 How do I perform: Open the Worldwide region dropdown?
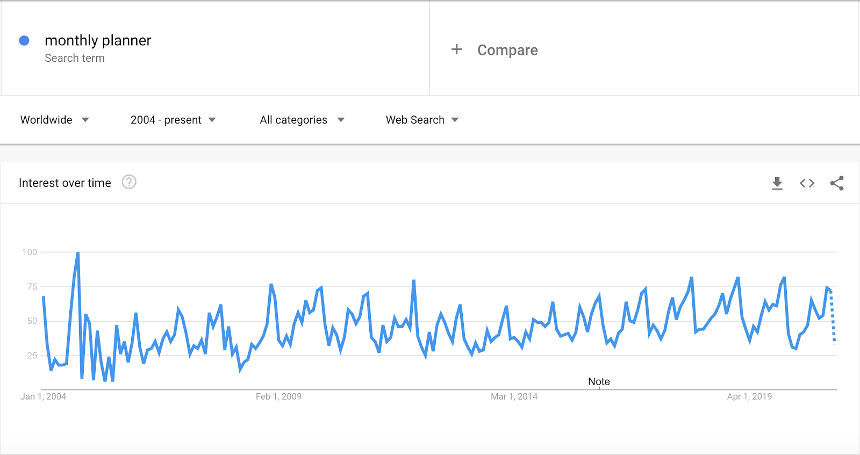[x=54, y=120]
